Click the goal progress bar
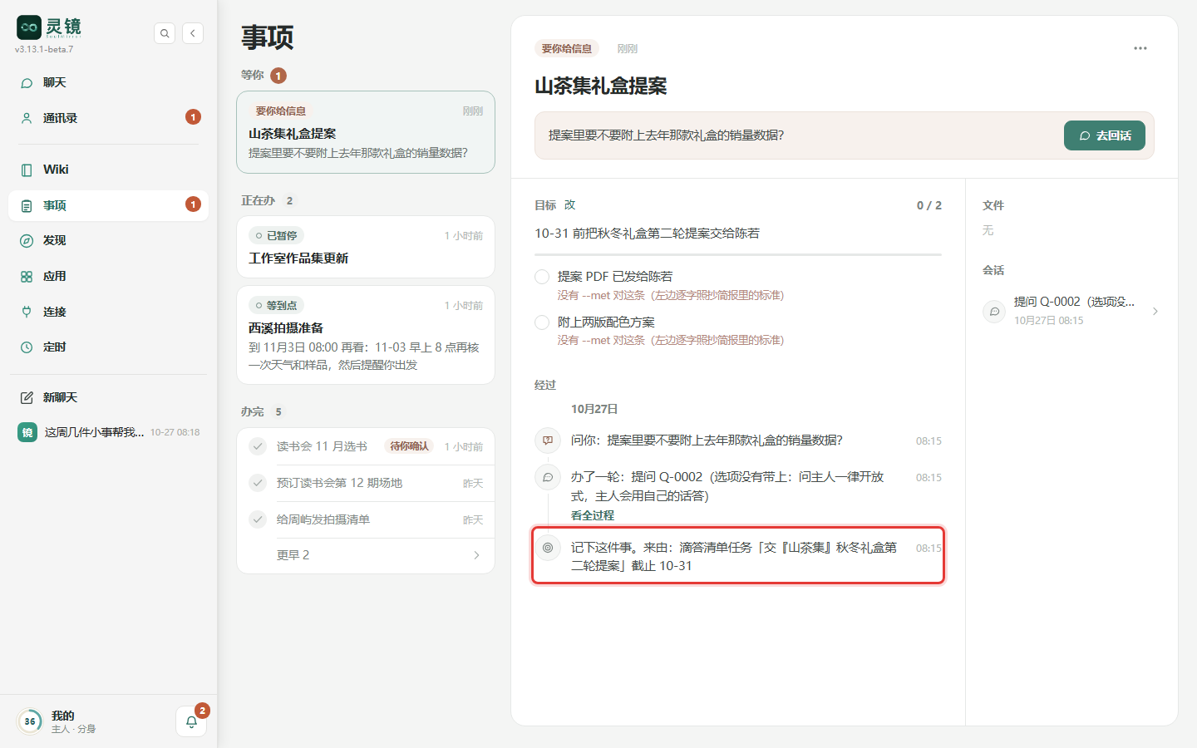 pyautogui.click(x=738, y=254)
